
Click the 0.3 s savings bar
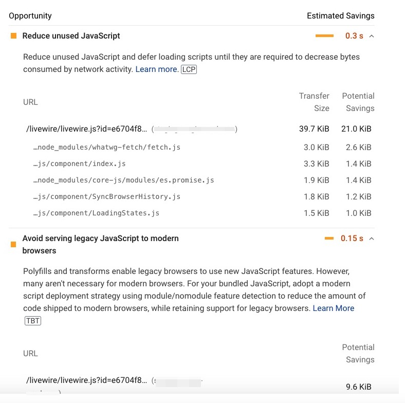coord(324,36)
